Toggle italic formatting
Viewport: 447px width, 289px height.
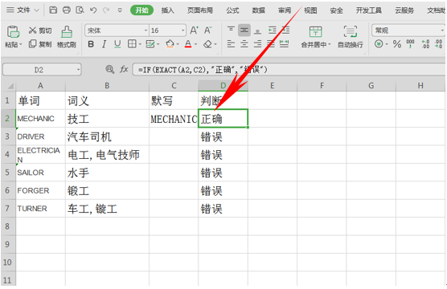104,44
